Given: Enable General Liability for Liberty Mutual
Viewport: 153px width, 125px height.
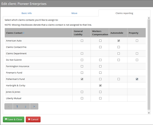Looking at the screenshot, I should 82,98.
